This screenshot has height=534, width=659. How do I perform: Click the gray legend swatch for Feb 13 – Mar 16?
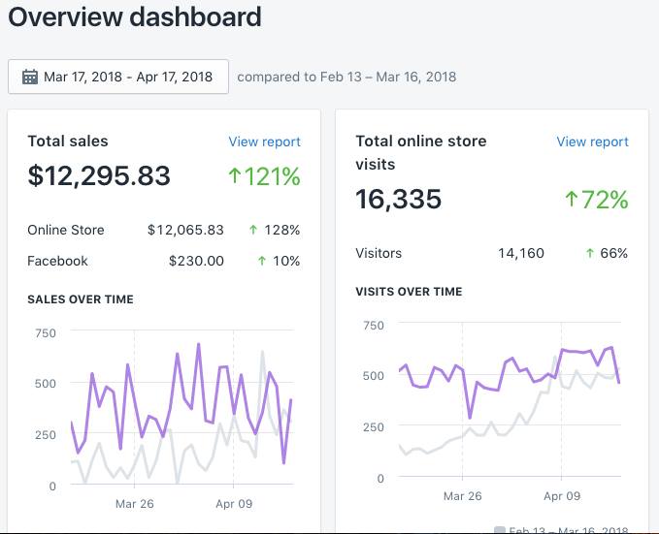click(x=500, y=530)
